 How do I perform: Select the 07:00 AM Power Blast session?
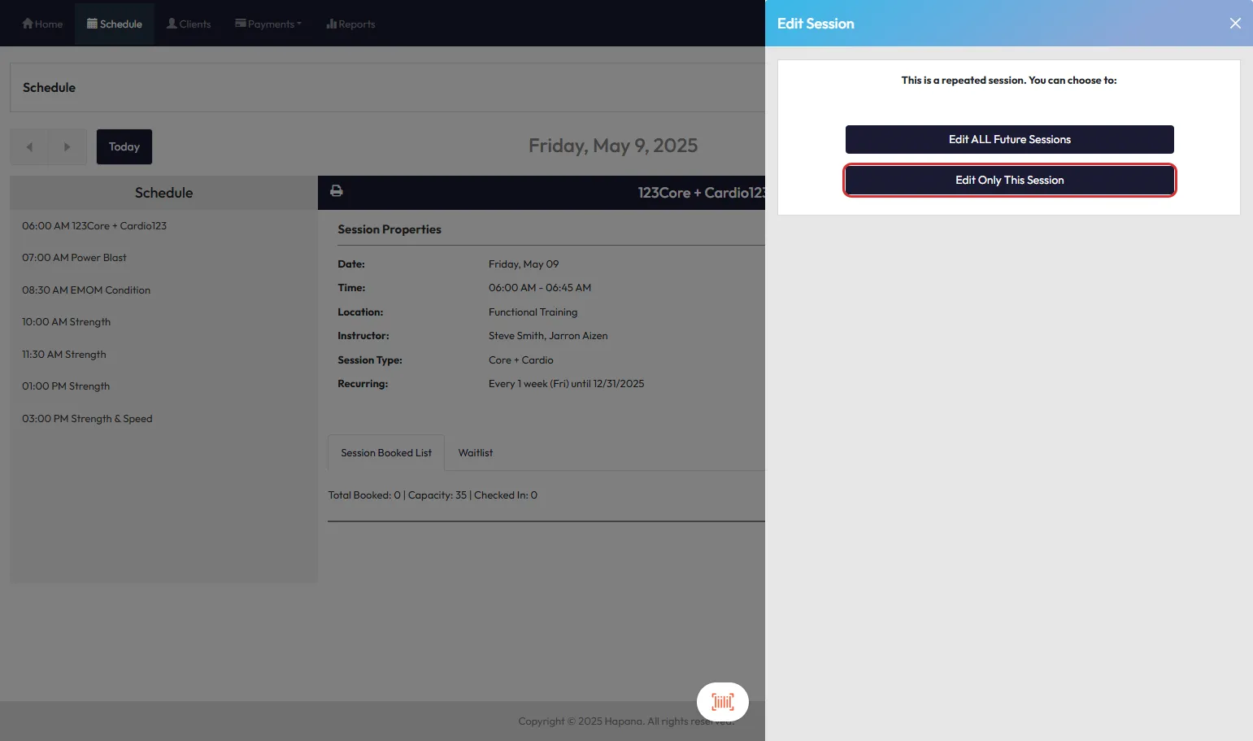point(74,258)
